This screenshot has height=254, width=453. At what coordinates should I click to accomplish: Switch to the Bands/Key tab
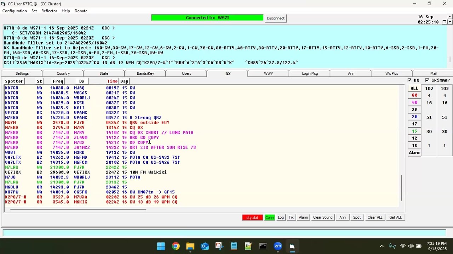coord(145,73)
